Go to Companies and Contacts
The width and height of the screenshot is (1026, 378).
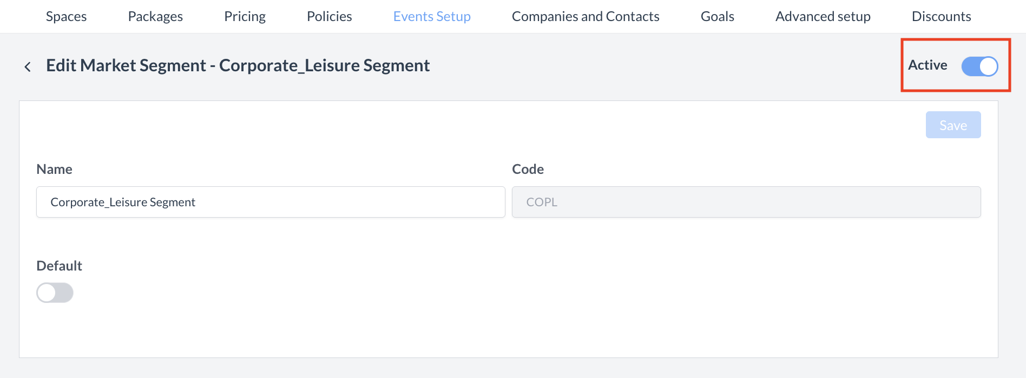[x=586, y=16]
